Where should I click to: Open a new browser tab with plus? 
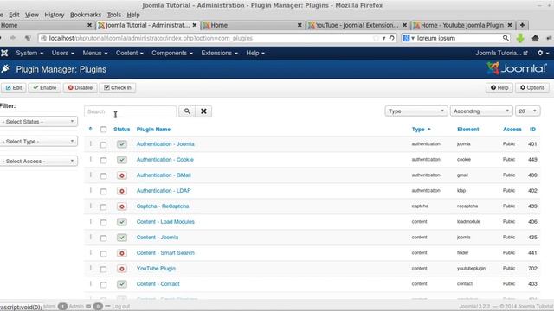(522, 25)
